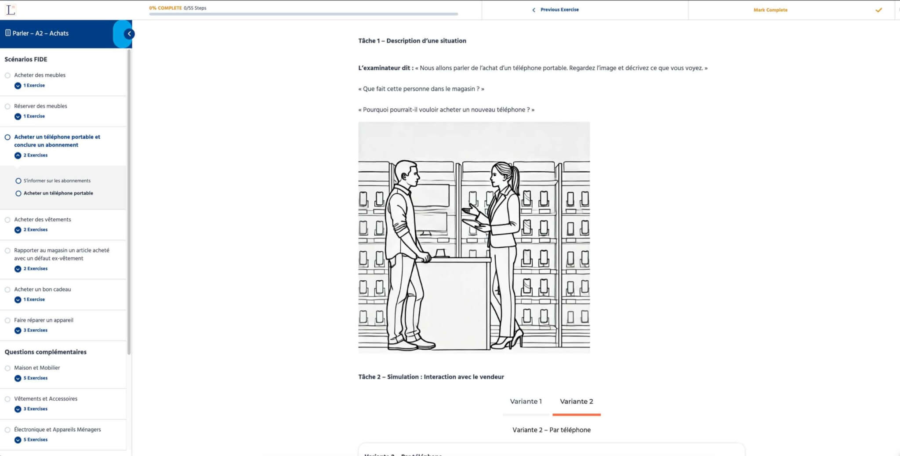The width and height of the screenshot is (900, 456).
Task: Expand 5 Exercises under Maison et Mobilier
Action: 18,378
